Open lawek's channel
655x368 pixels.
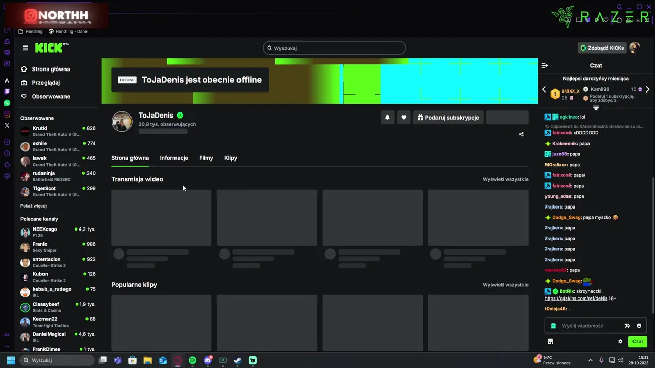point(58,161)
